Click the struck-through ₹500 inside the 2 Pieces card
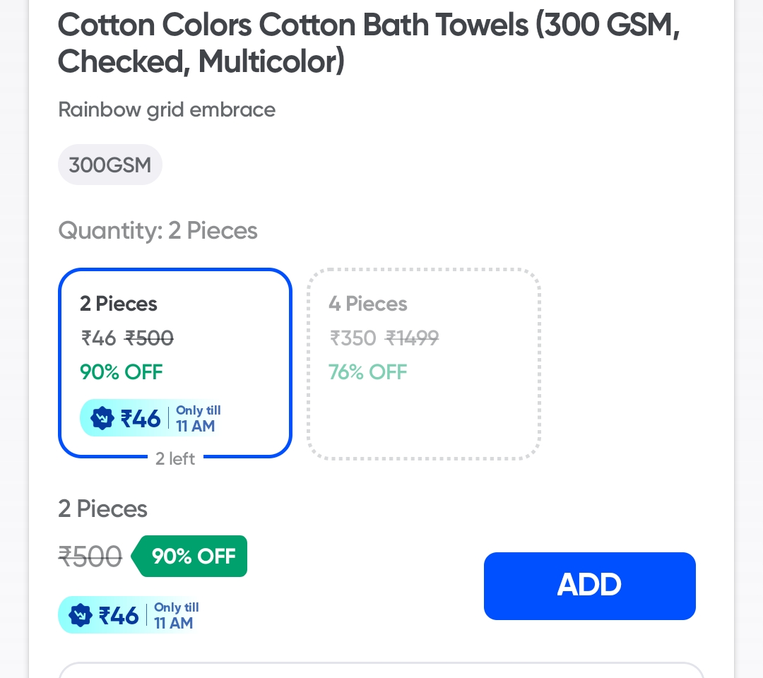Screen dimensions: 763x678 pos(149,338)
